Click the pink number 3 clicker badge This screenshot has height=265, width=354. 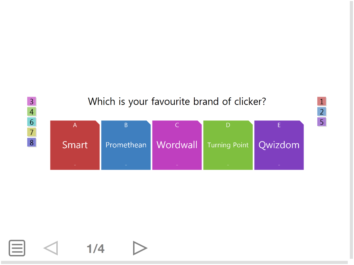pos(31,101)
